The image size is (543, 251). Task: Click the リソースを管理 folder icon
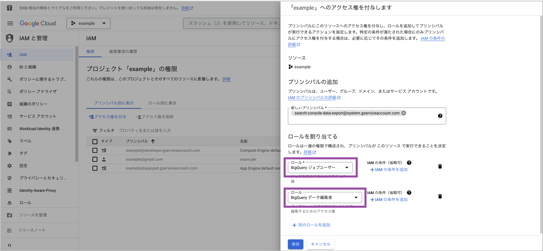point(10,215)
